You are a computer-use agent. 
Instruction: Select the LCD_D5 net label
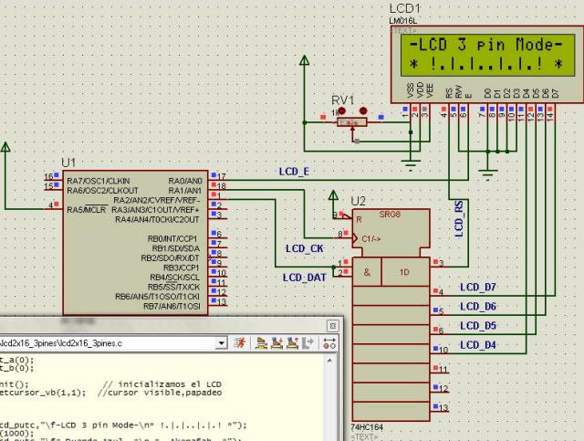pyautogui.click(x=478, y=326)
